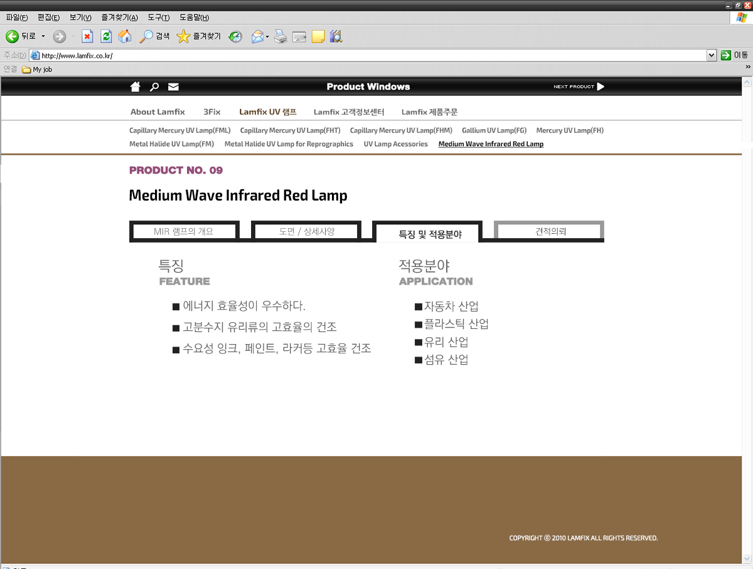This screenshot has width=753, height=569.
Task: Open the Mail button dropdown arrow
Action: point(267,36)
